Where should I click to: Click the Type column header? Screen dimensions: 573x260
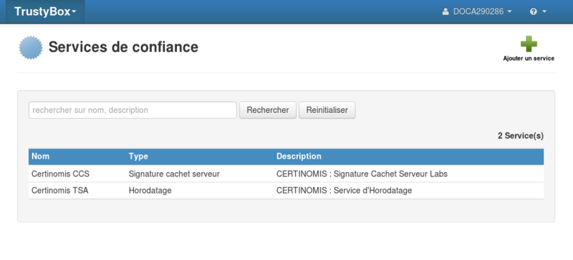pos(138,156)
